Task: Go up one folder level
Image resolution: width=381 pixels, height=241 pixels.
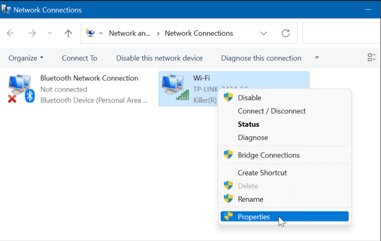Action: 68,33
